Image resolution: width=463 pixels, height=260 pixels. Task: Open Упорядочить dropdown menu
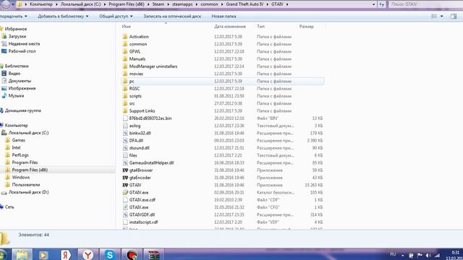point(13,16)
